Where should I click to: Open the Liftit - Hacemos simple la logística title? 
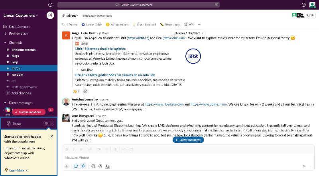[x=100, y=49]
